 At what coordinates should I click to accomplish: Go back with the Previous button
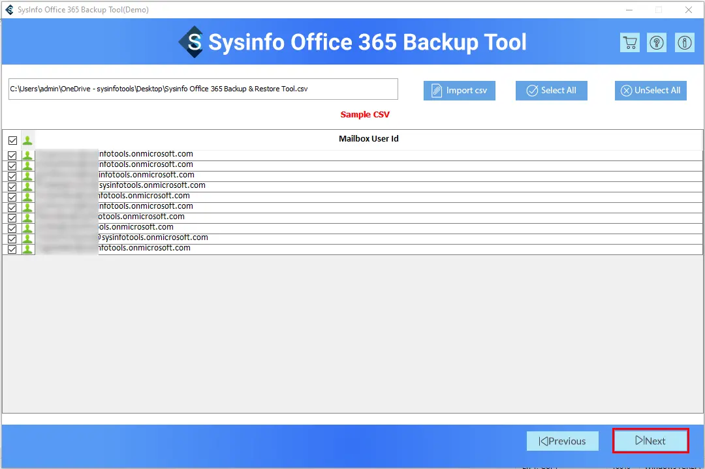tap(563, 441)
